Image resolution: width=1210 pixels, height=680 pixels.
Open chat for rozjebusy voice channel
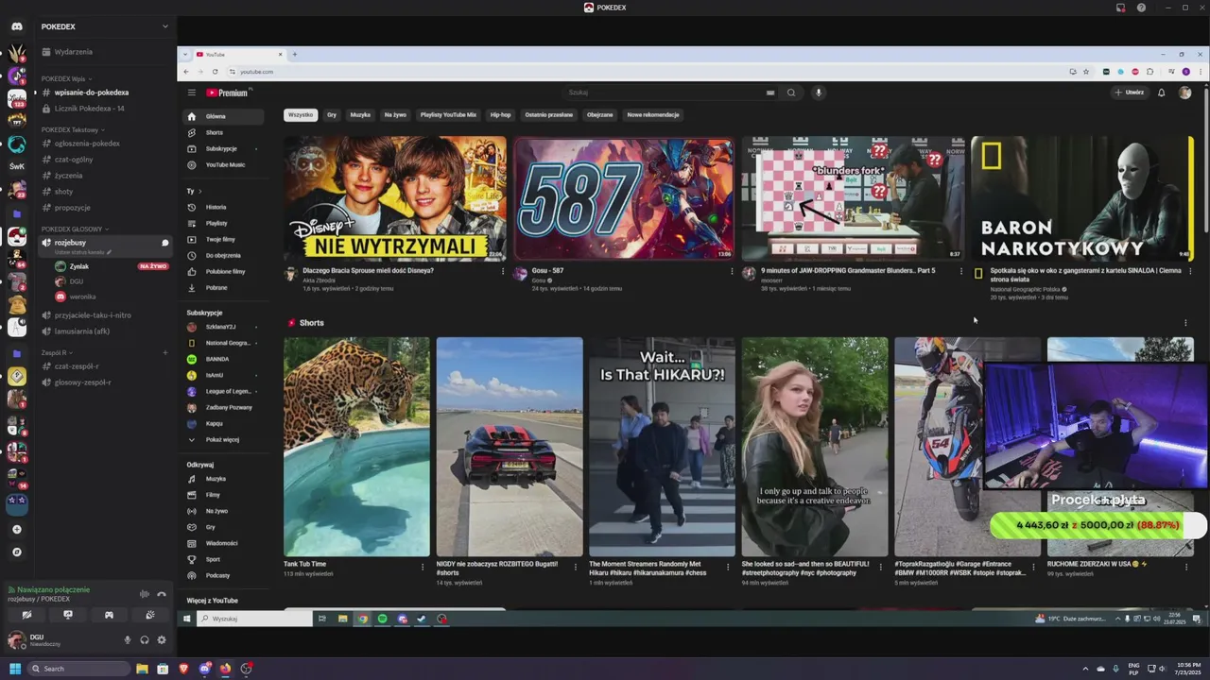pyautogui.click(x=165, y=243)
